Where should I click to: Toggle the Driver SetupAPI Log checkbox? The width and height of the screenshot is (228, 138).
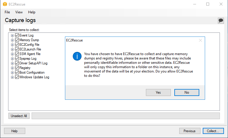click(x=17, y=63)
